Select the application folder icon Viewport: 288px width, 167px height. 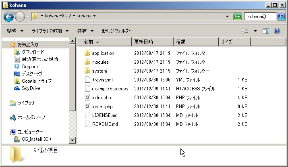pos(87,53)
